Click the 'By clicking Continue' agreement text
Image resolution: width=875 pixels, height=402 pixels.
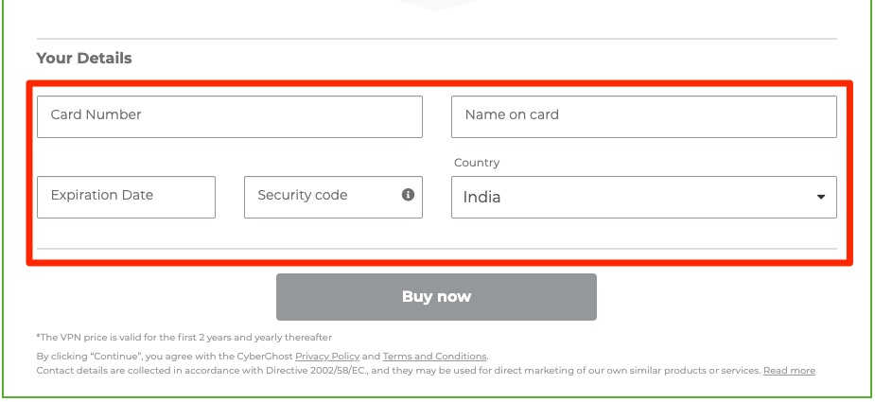[x=262, y=357]
